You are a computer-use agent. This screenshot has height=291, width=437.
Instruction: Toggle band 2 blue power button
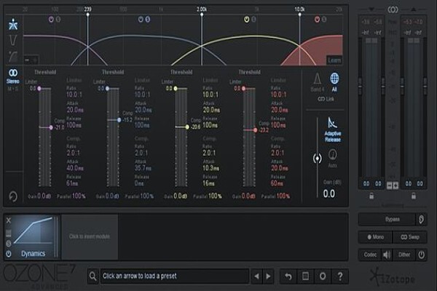point(141,19)
